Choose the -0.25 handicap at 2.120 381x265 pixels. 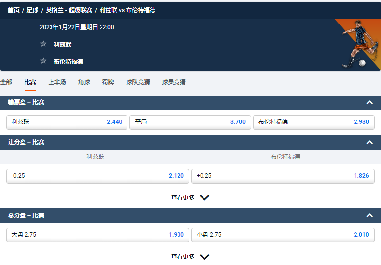tap(98, 176)
